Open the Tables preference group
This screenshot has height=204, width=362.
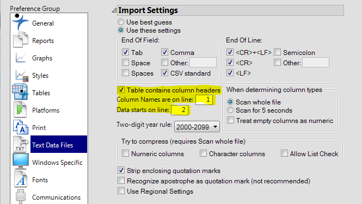pyautogui.click(x=41, y=93)
